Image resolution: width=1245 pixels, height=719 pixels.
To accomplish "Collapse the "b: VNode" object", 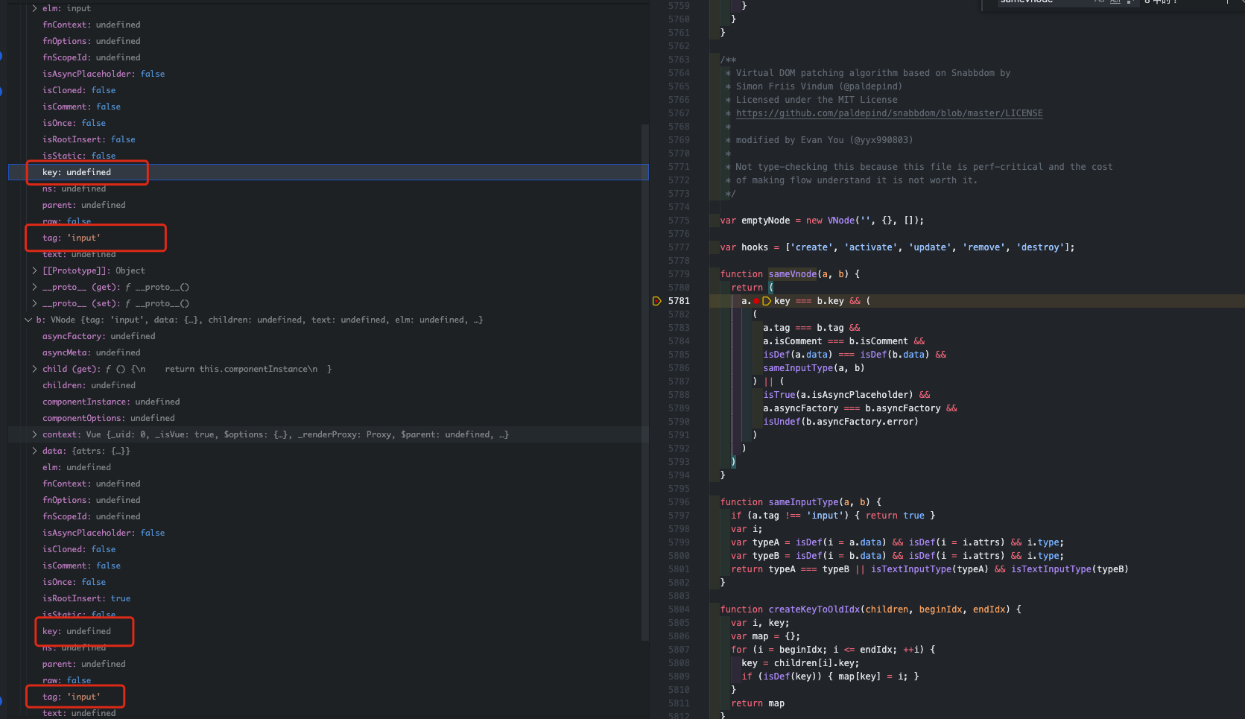I will coord(28,320).
